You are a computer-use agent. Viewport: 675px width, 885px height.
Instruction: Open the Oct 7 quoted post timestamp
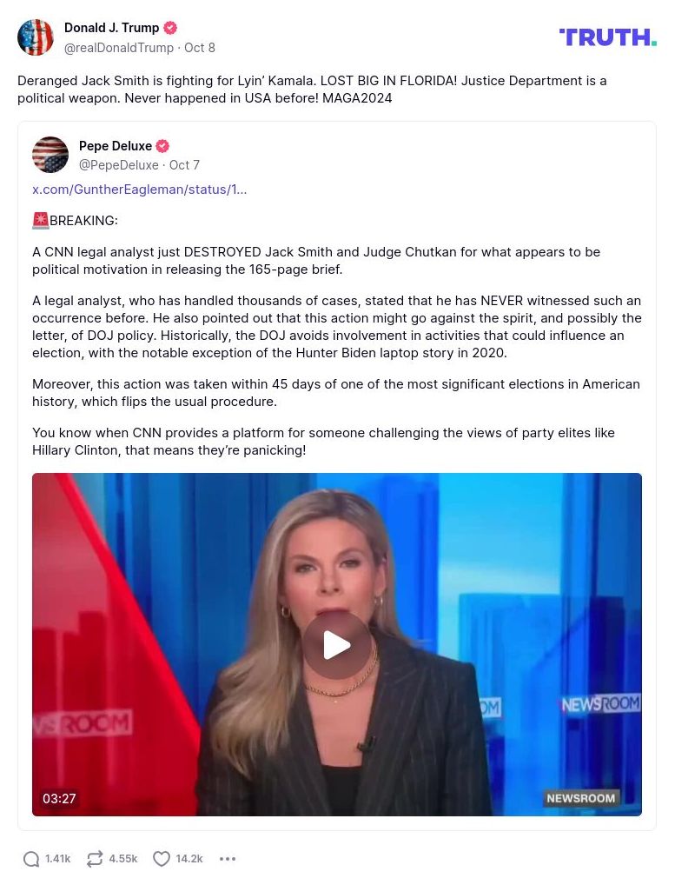tap(184, 165)
